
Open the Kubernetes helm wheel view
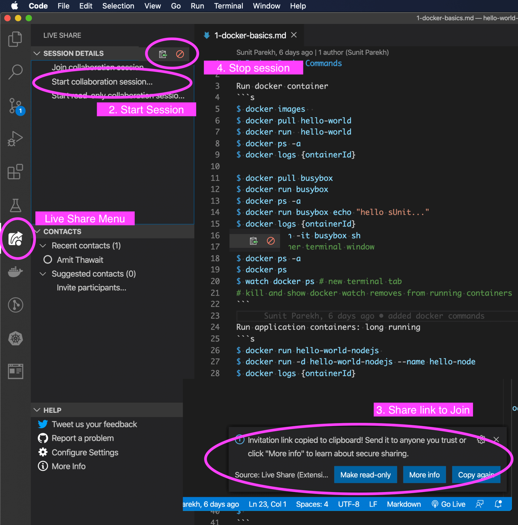tap(15, 339)
